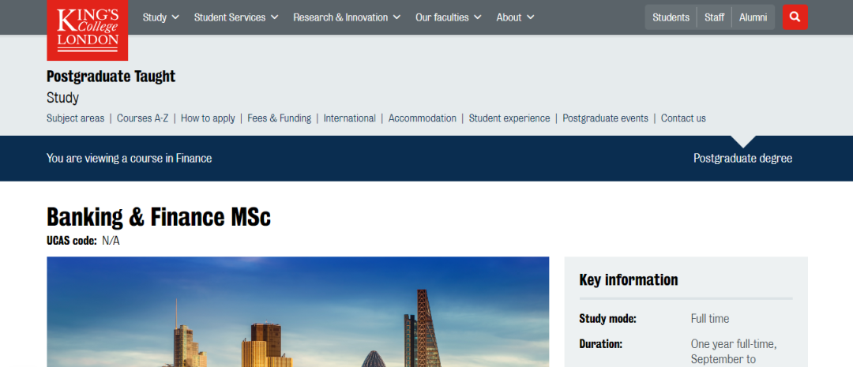The width and height of the screenshot is (853, 367).
Task: View Postgraduate events
Action: coord(605,118)
